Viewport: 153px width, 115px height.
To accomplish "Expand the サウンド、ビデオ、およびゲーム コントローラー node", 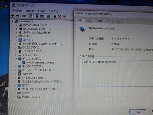I will (x=16, y=44).
